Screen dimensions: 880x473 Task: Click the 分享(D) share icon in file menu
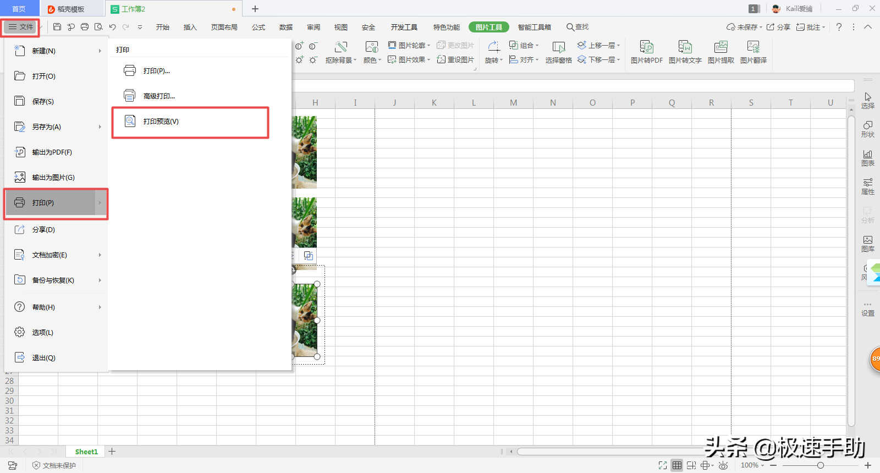(20, 229)
